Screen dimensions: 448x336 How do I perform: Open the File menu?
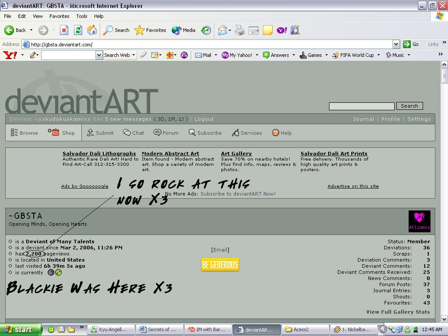coord(7,16)
